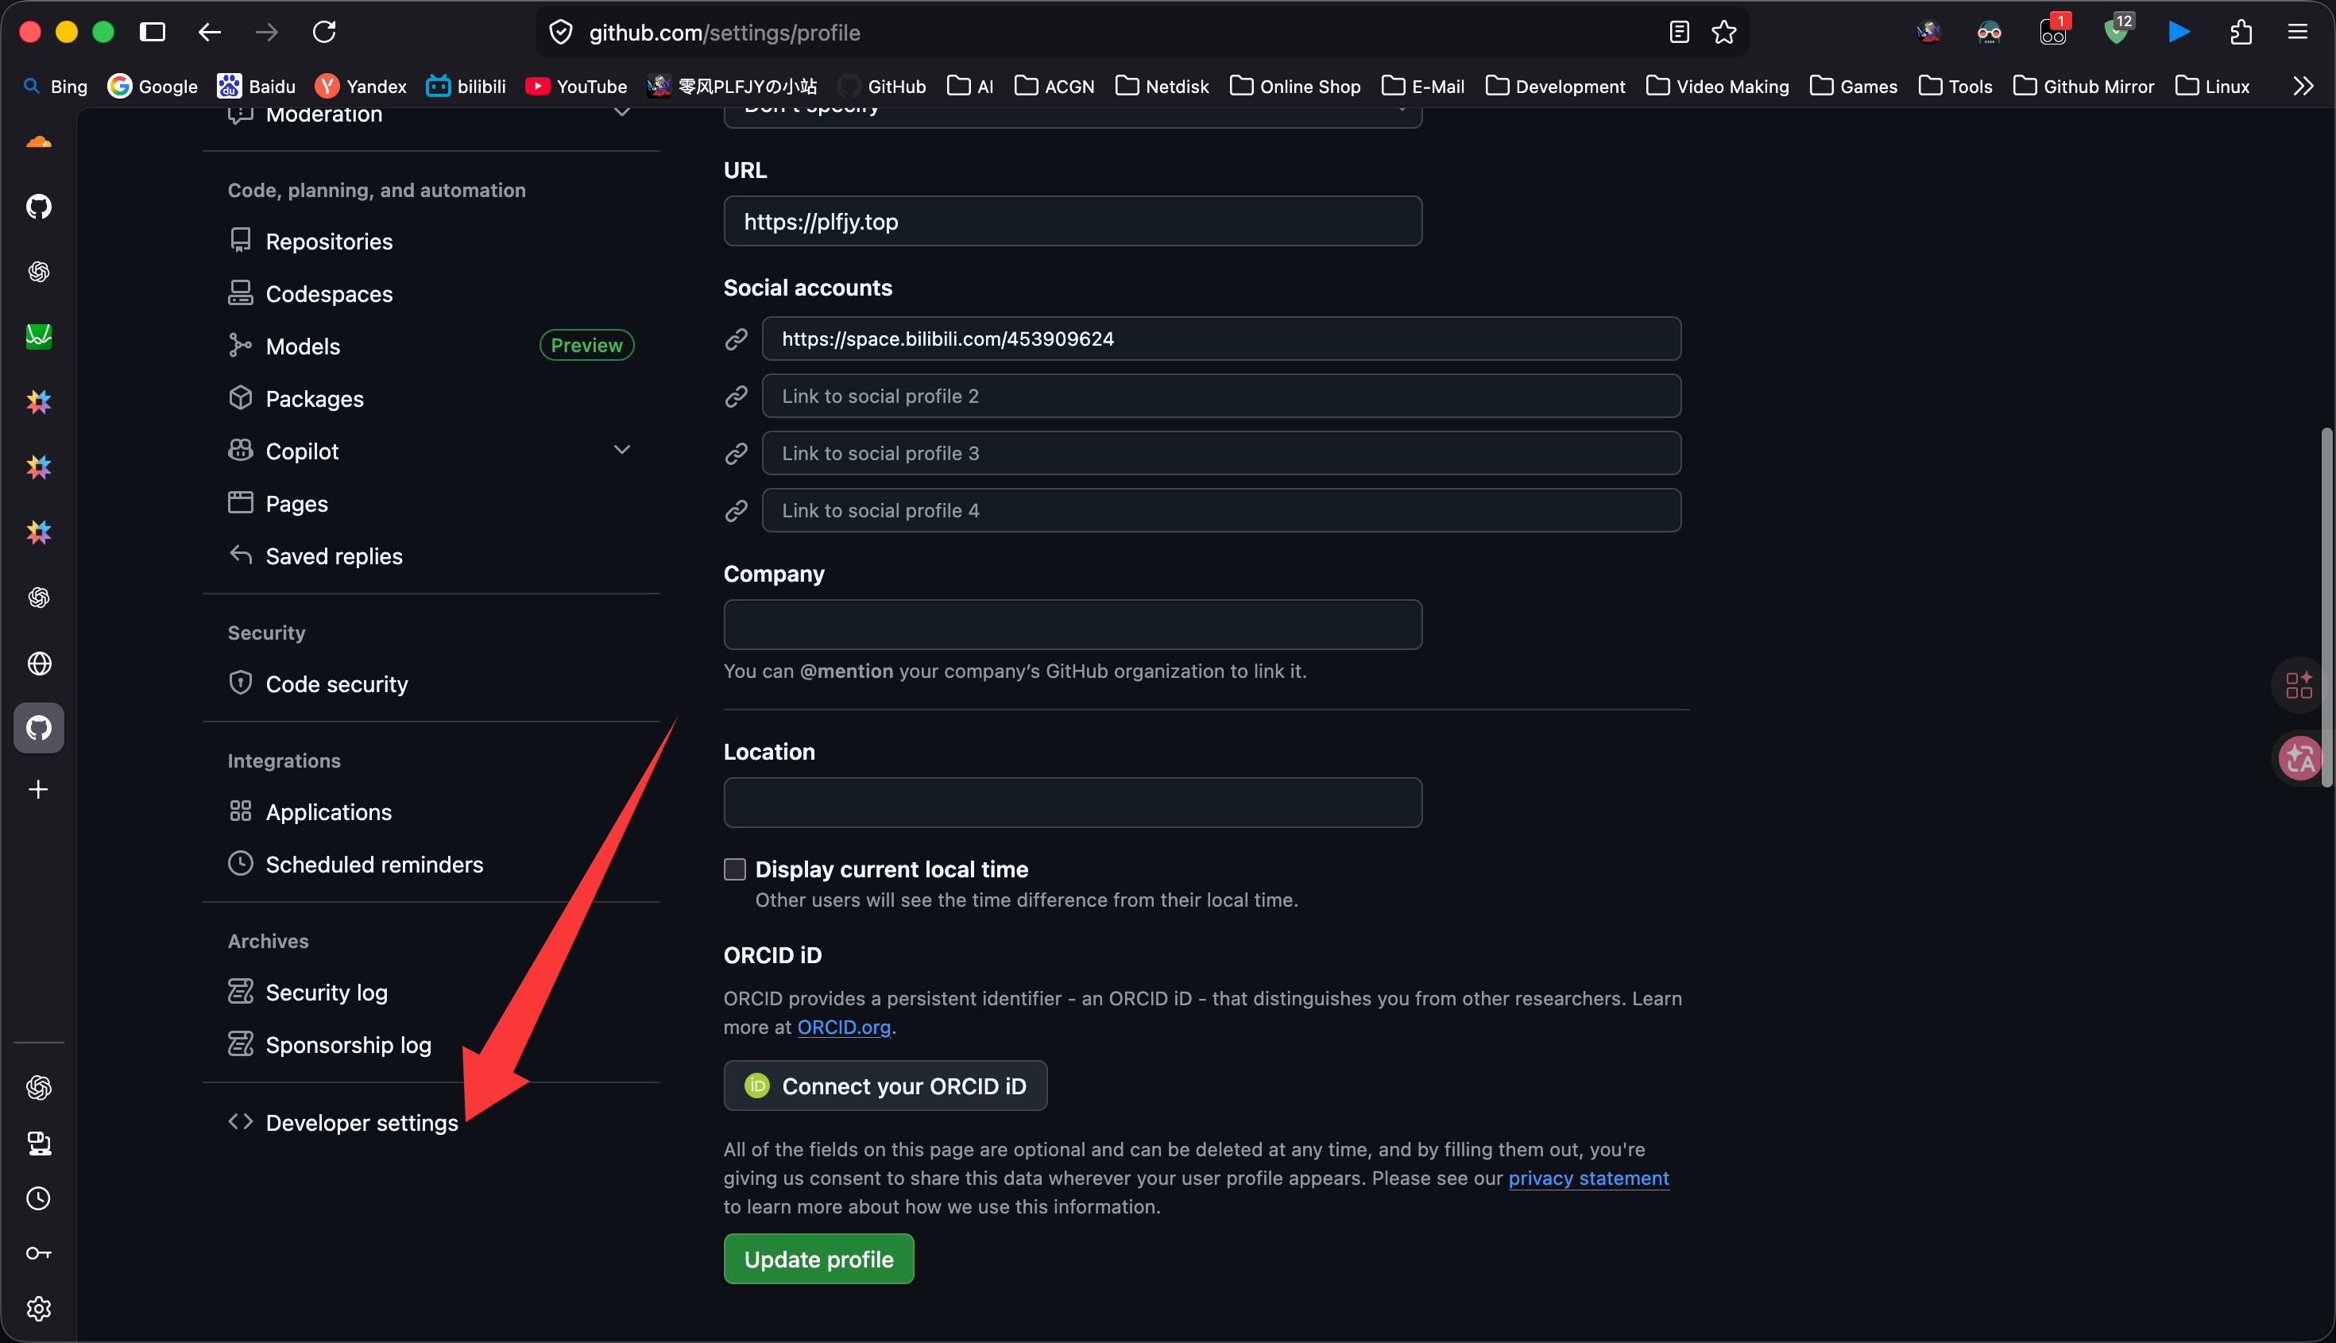Add a new tab with the plus icon
Image resolution: width=2336 pixels, height=1343 pixels.
(x=39, y=790)
